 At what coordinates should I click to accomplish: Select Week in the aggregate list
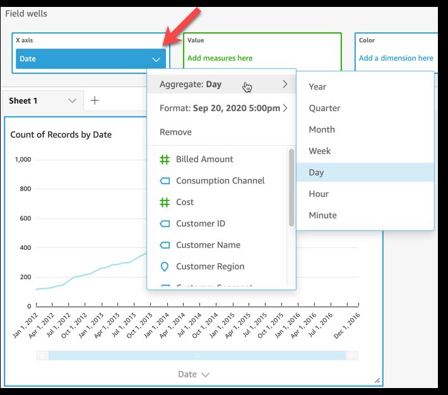tap(320, 151)
